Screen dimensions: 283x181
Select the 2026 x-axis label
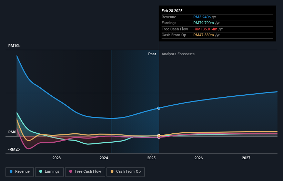[199, 158]
